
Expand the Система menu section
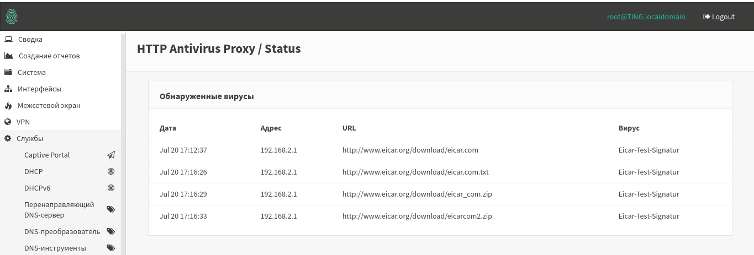coord(31,73)
